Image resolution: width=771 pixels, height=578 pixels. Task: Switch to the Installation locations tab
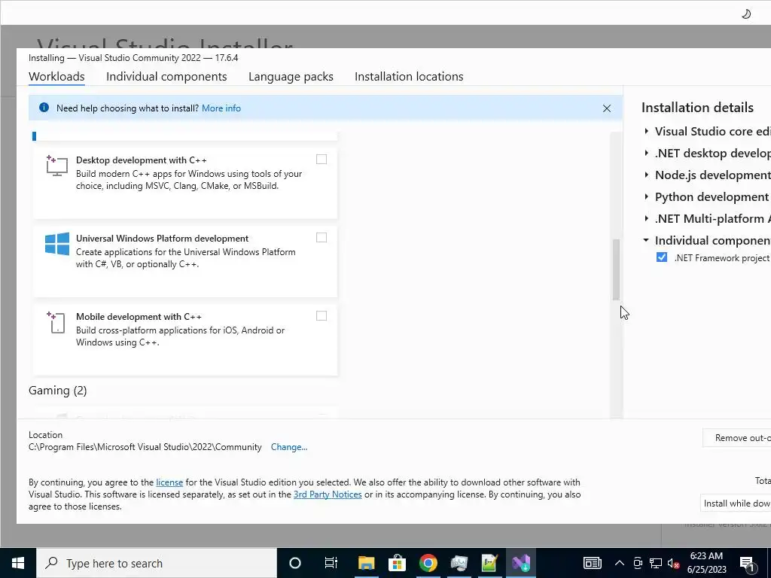(x=409, y=77)
